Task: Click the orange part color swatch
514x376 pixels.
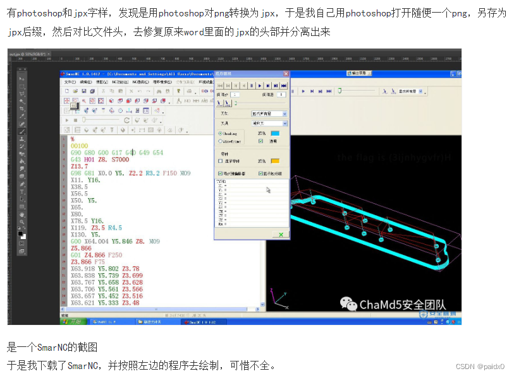Action: [275, 161]
